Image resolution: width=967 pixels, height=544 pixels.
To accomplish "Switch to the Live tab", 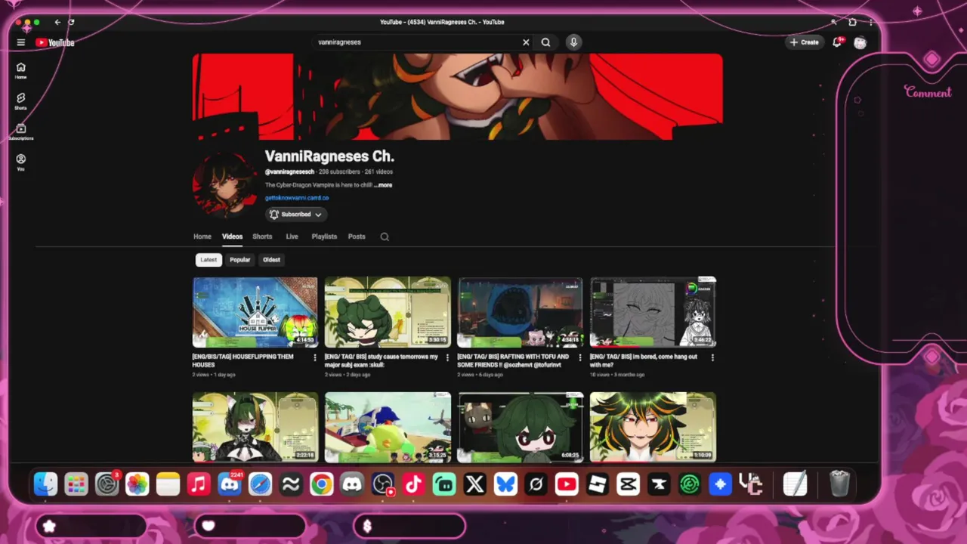I will 292,236.
